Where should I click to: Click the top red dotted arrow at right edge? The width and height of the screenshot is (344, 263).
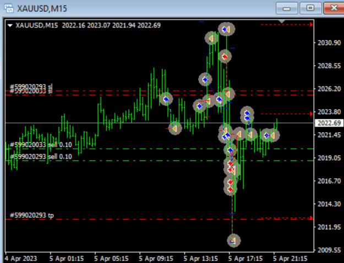311,25
